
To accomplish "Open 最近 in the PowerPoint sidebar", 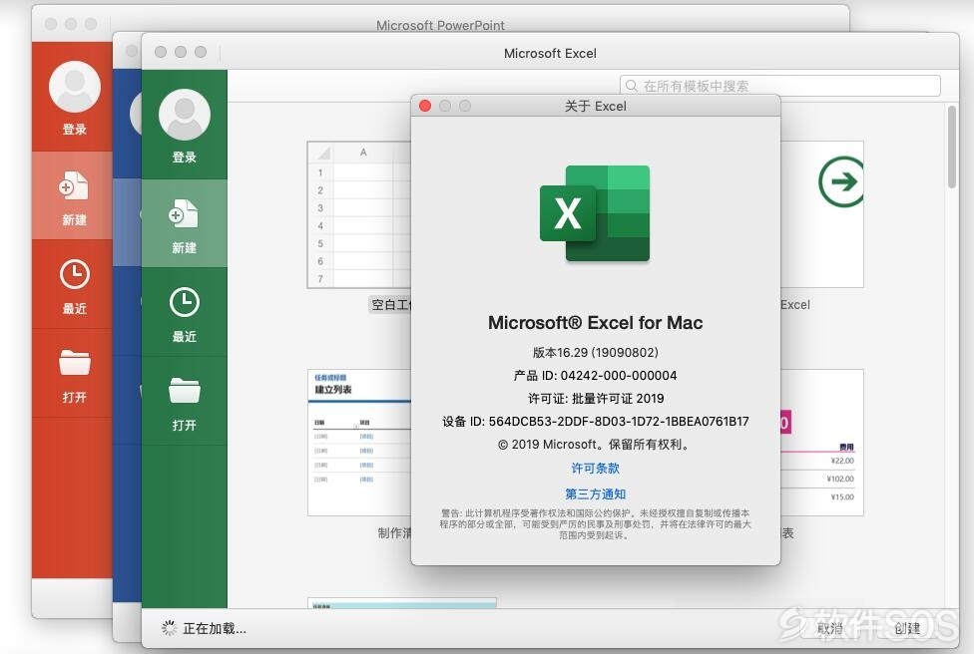I will click(73, 285).
